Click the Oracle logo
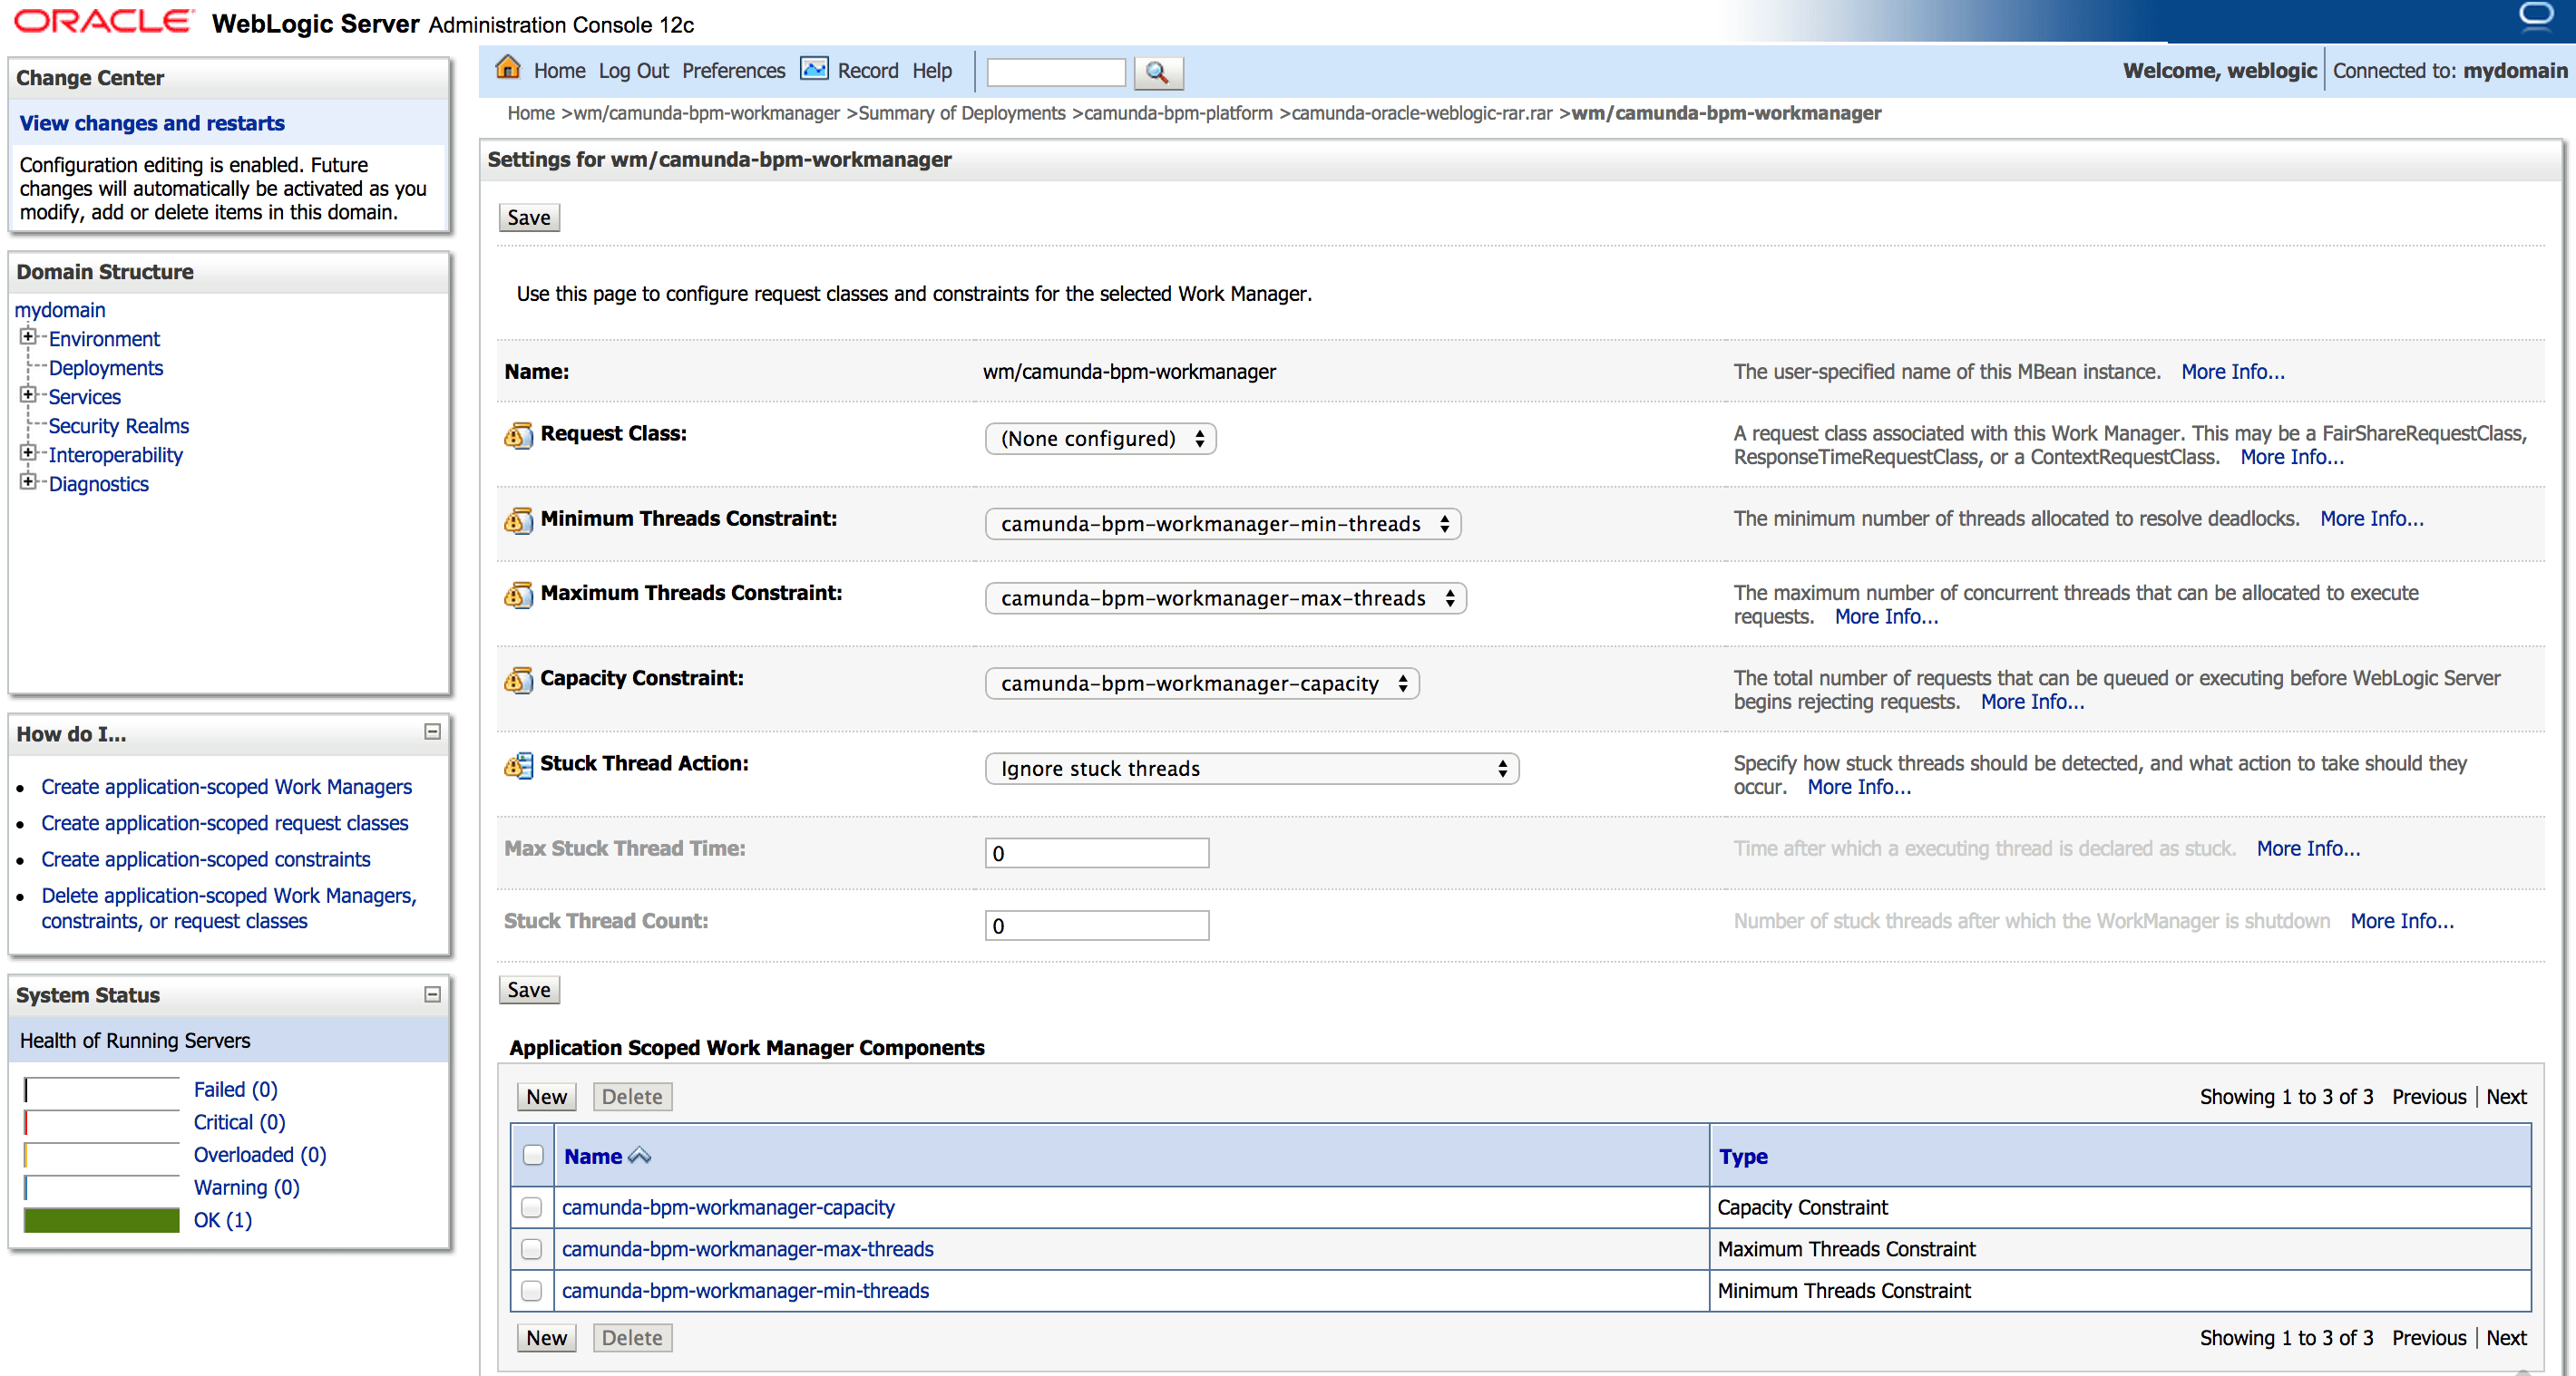 point(103,22)
